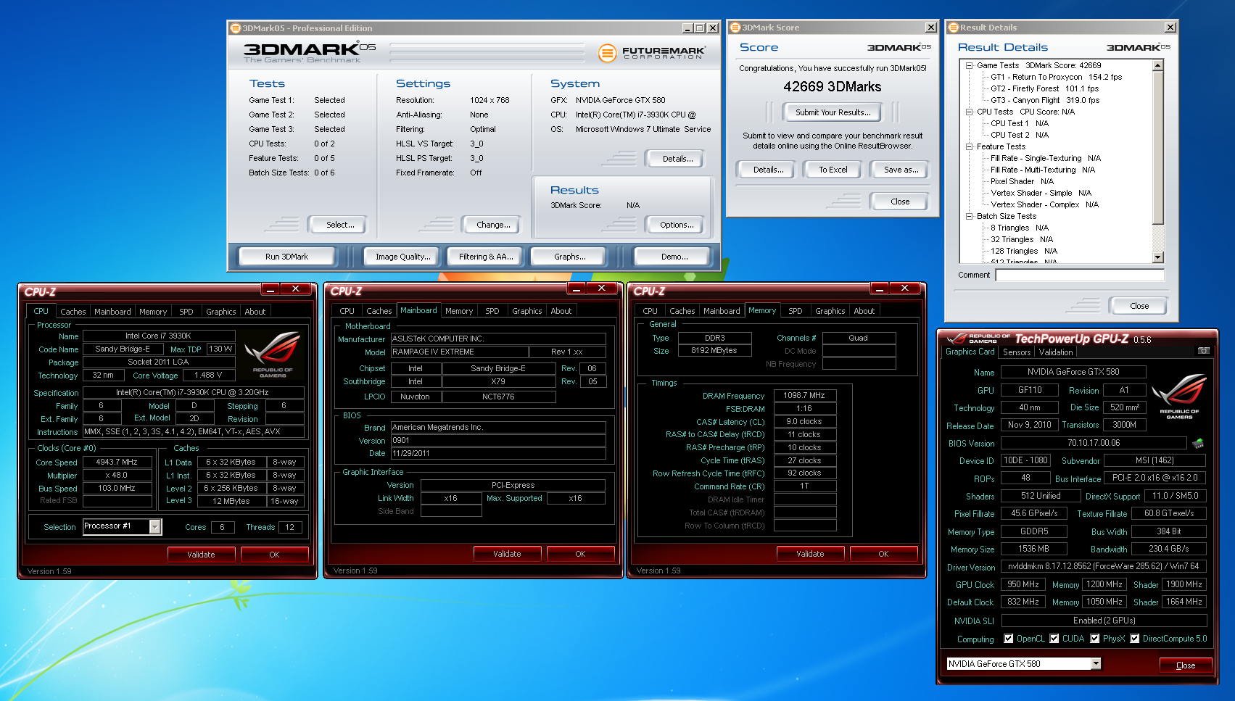The width and height of the screenshot is (1235, 701).
Task: Click the Submit Your Results... button
Action: pos(833,112)
